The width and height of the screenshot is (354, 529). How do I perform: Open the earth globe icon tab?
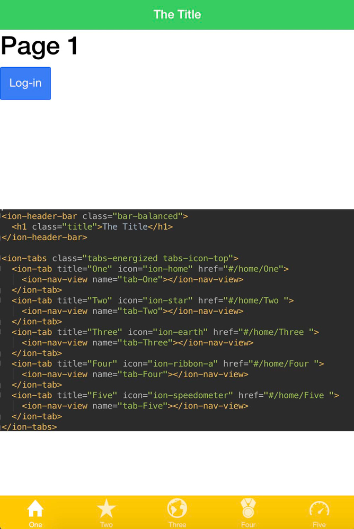click(x=177, y=508)
